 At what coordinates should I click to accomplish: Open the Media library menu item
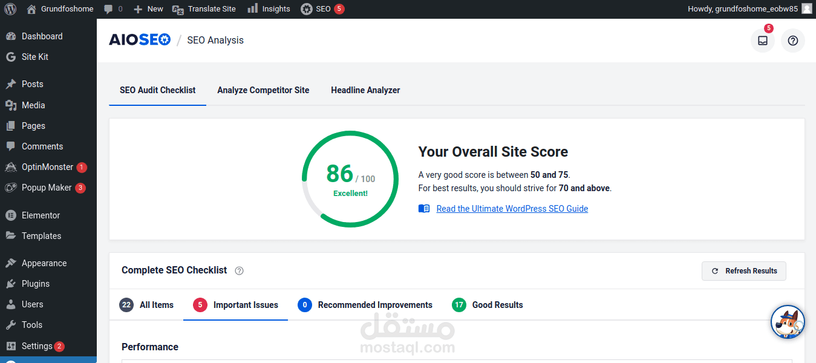(x=48, y=105)
